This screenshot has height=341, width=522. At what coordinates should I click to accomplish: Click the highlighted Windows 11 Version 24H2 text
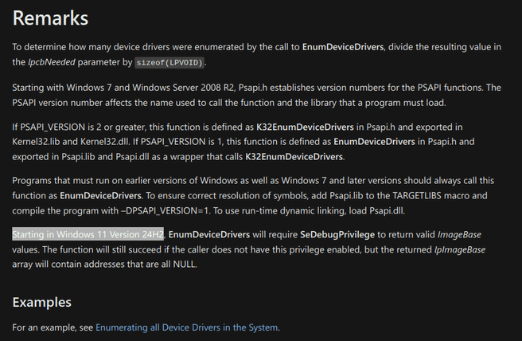tap(88, 234)
